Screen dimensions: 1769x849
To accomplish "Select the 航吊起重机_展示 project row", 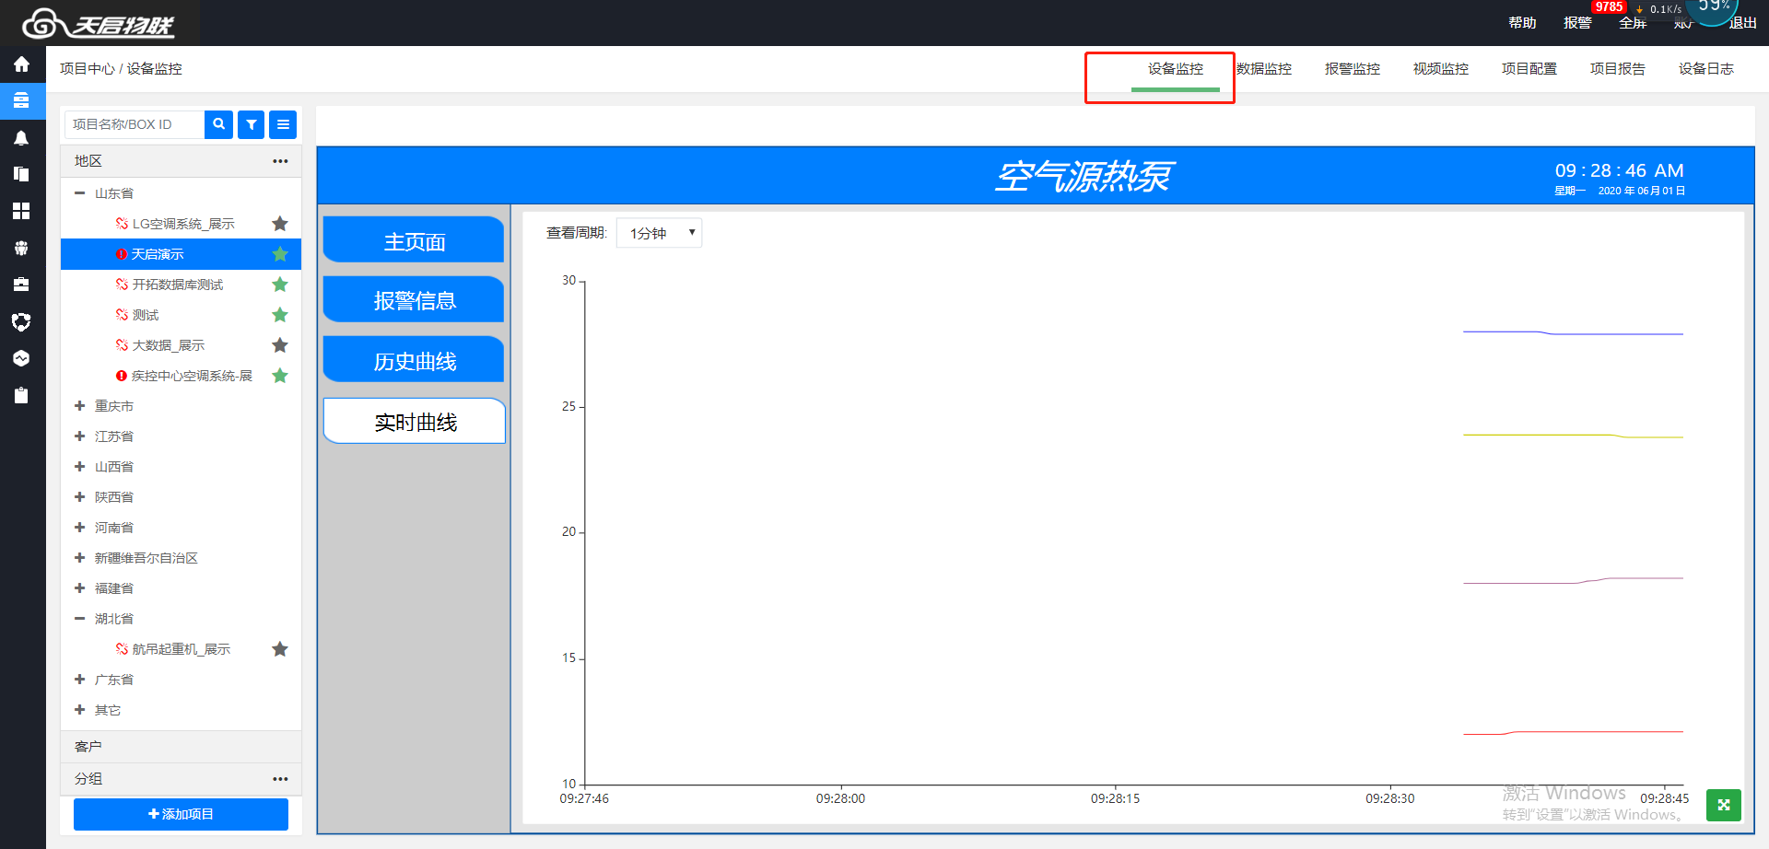I will click(x=181, y=649).
